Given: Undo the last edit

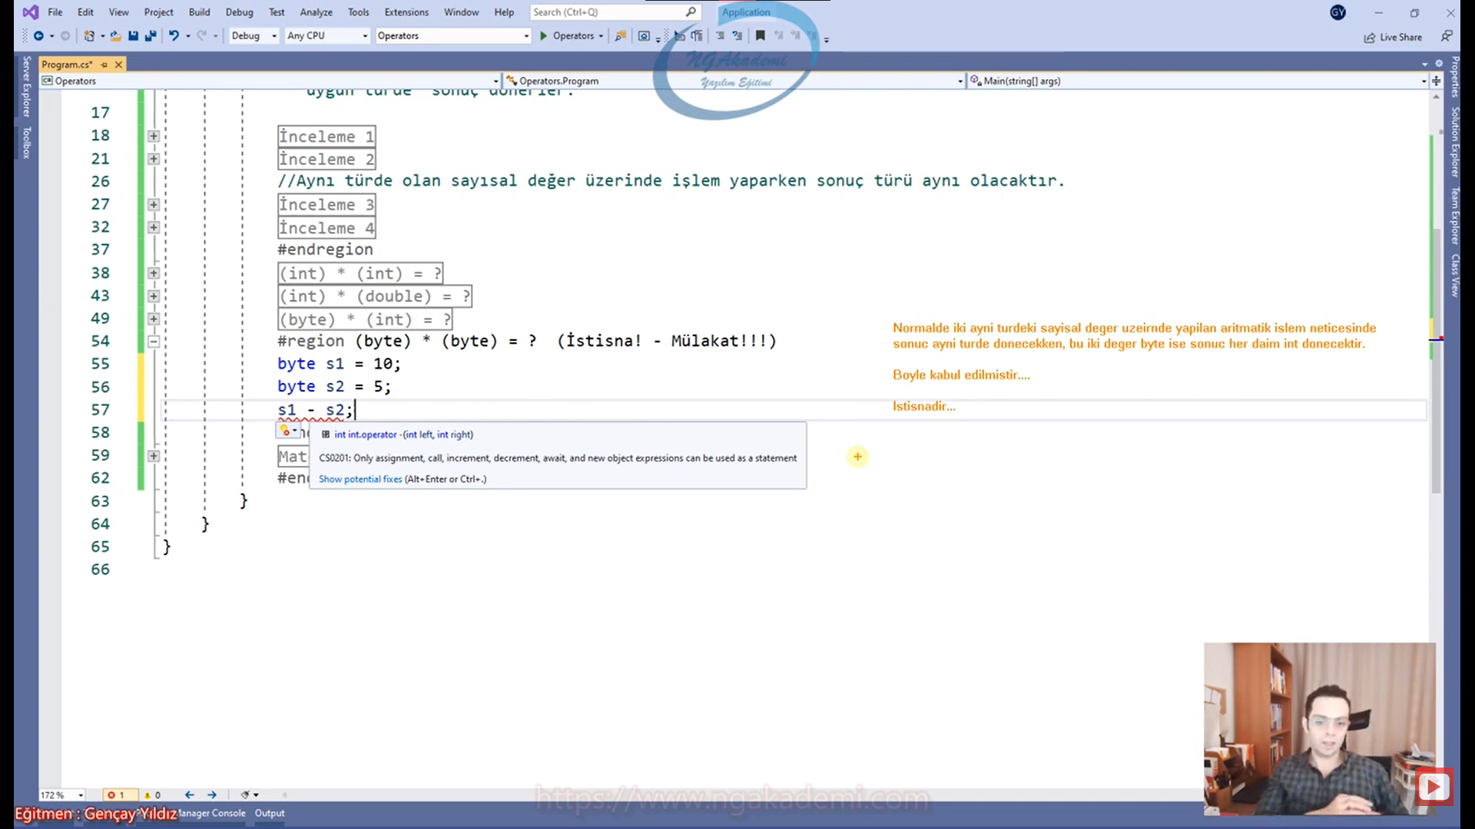Looking at the screenshot, I should click(x=174, y=36).
